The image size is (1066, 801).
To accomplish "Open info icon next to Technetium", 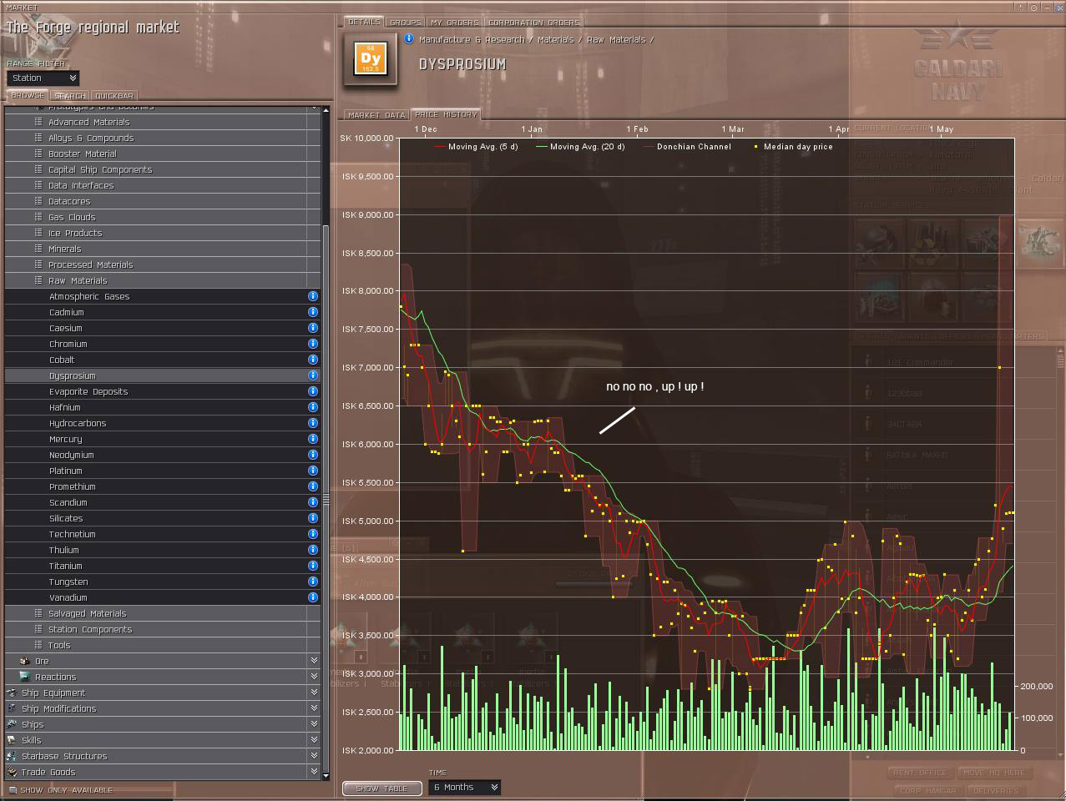I will [313, 534].
